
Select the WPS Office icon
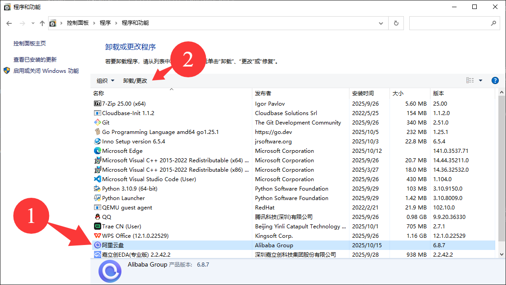(x=97, y=236)
